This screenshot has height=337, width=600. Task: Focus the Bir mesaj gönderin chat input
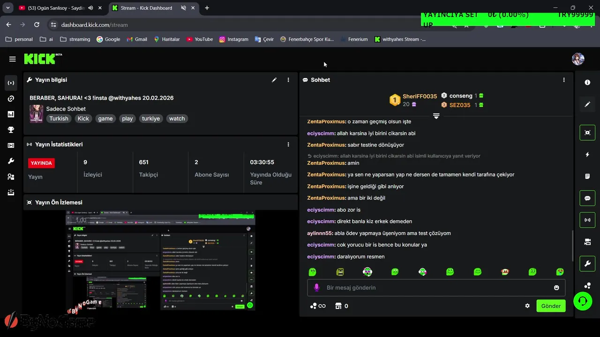click(x=436, y=288)
